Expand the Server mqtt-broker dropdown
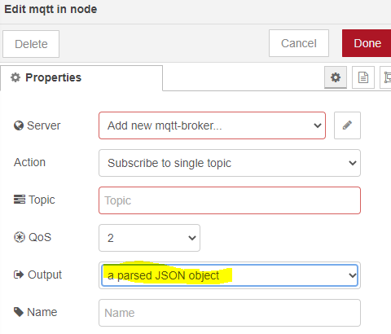Screen dimensions: 391x334 point(212,125)
